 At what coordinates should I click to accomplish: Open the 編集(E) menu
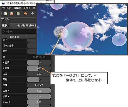point(17,8)
